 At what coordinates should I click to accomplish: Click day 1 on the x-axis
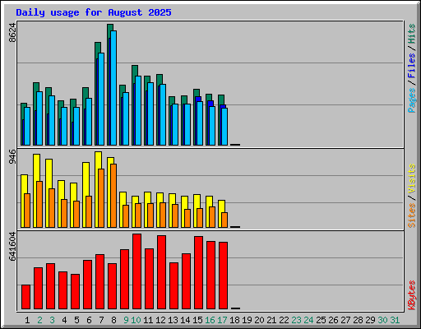[27, 320]
